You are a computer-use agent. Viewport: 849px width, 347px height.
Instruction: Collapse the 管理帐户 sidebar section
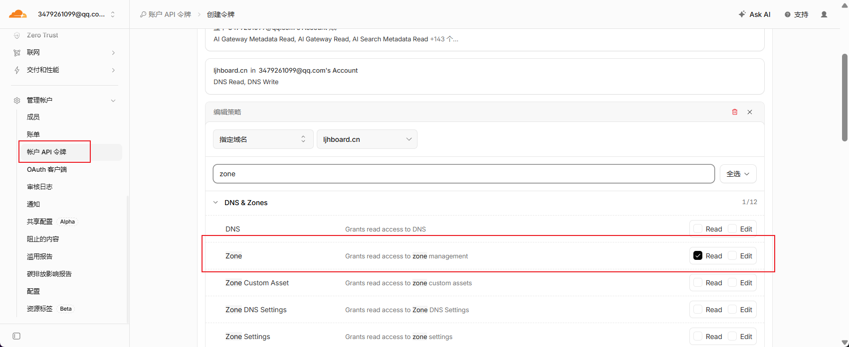pyautogui.click(x=113, y=101)
